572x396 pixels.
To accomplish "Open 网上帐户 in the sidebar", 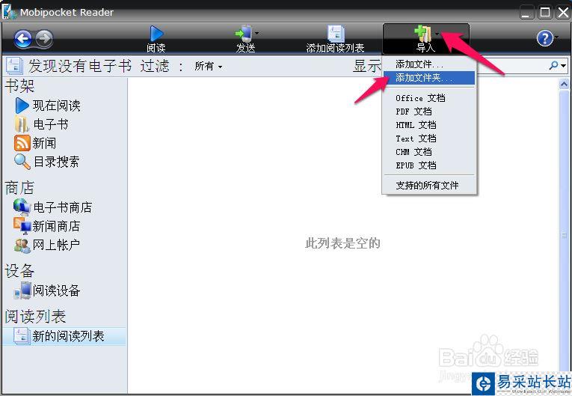I will pyautogui.click(x=56, y=245).
